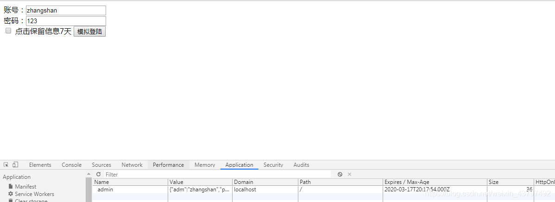Switch to the Memory tab
The image size is (555, 202).
click(205, 165)
